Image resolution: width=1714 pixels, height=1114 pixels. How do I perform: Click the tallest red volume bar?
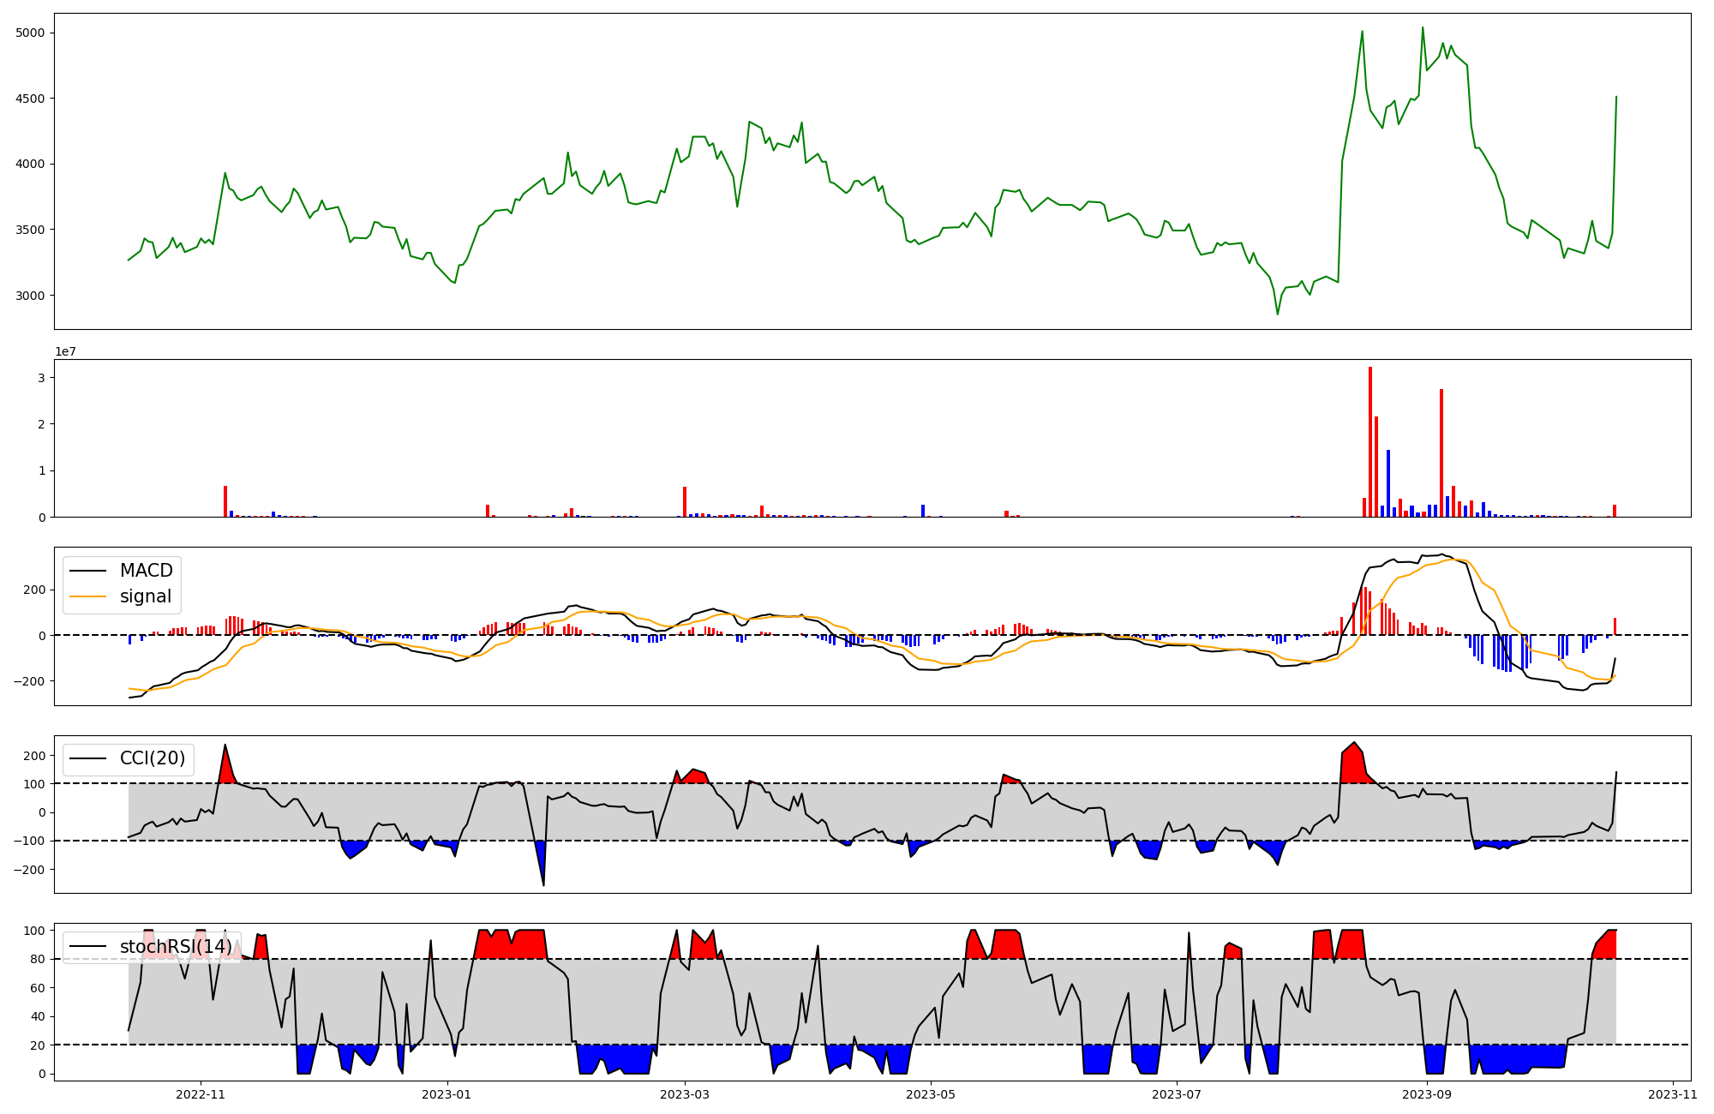tap(1370, 441)
